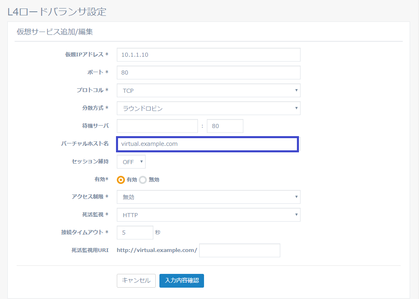Select the 無効 radio button

pos(143,179)
